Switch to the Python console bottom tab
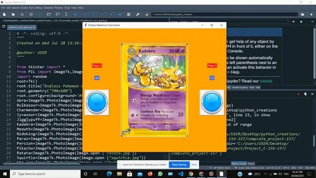The width and height of the screenshot is (316, 178). (x=239, y=164)
